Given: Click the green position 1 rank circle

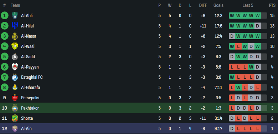Looking at the screenshot, I should tap(4, 16).
